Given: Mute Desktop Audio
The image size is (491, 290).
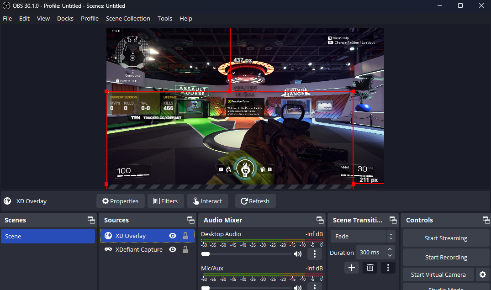Looking at the screenshot, I should coord(298,254).
